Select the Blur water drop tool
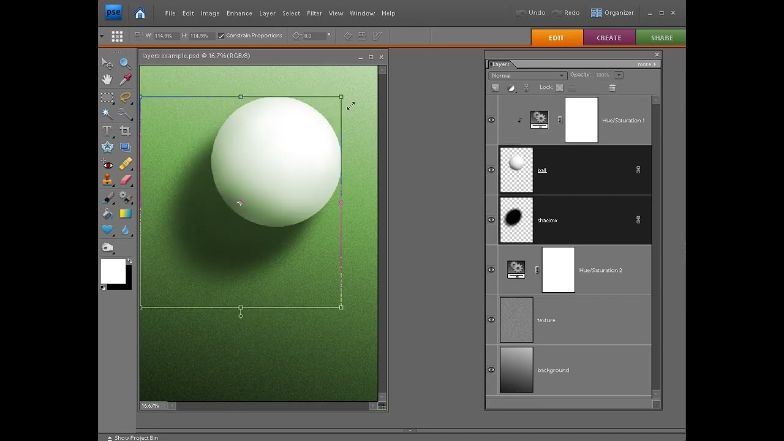The height and width of the screenshot is (441, 784). [125, 230]
